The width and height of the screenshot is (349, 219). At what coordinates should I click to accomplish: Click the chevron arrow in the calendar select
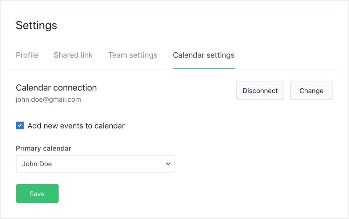pos(168,164)
